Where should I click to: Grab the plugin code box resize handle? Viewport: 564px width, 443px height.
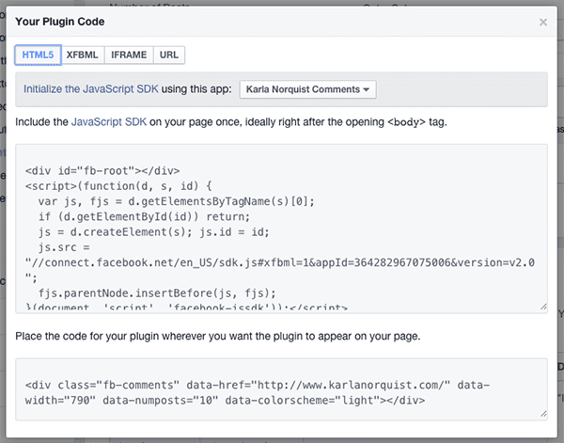coord(543,414)
